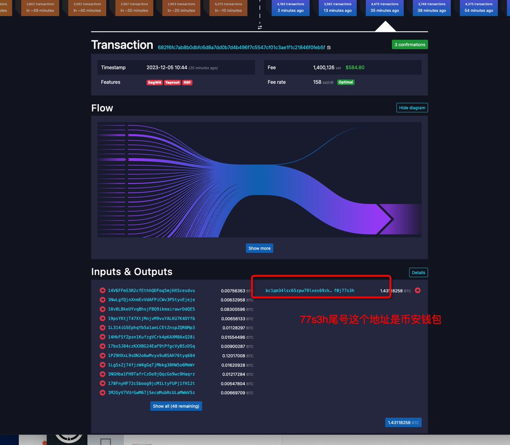The image size is (510, 445).
Task: Open the pending mempool block 'In ~20 minutes'
Action: click(x=181, y=8)
